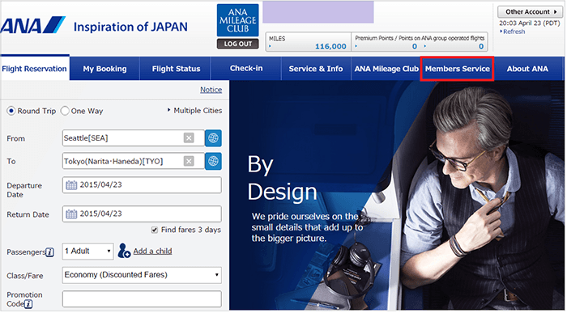567x313 pixels.
Task: Open the Service & Info tab
Action: [x=316, y=69]
